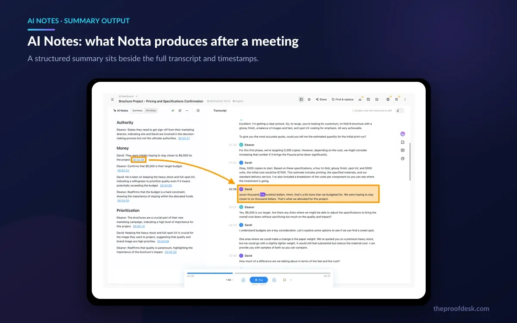
Task: Click the Transcript heading tab
Action: pyautogui.click(x=220, y=111)
